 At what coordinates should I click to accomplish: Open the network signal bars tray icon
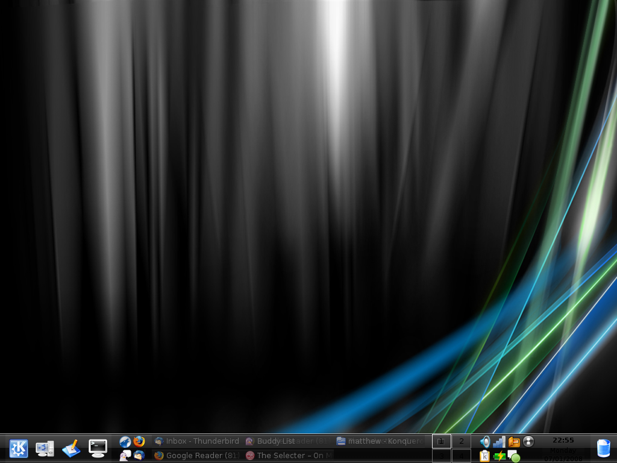500,442
